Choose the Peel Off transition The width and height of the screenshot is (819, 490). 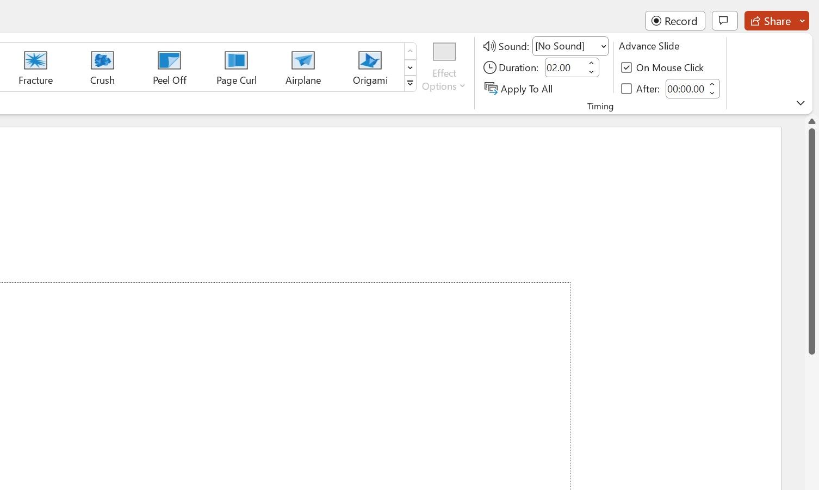(x=169, y=66)
